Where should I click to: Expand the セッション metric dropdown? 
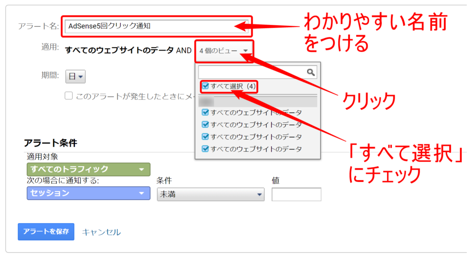click(88, 193)
